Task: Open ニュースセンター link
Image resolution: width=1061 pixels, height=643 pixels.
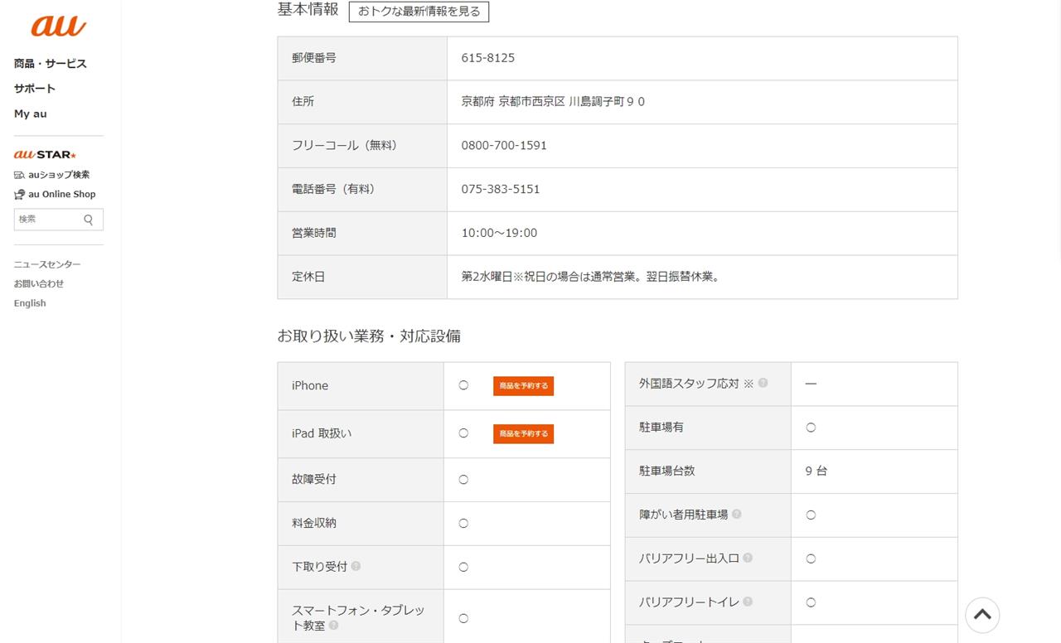Action: tap(47, 264)
